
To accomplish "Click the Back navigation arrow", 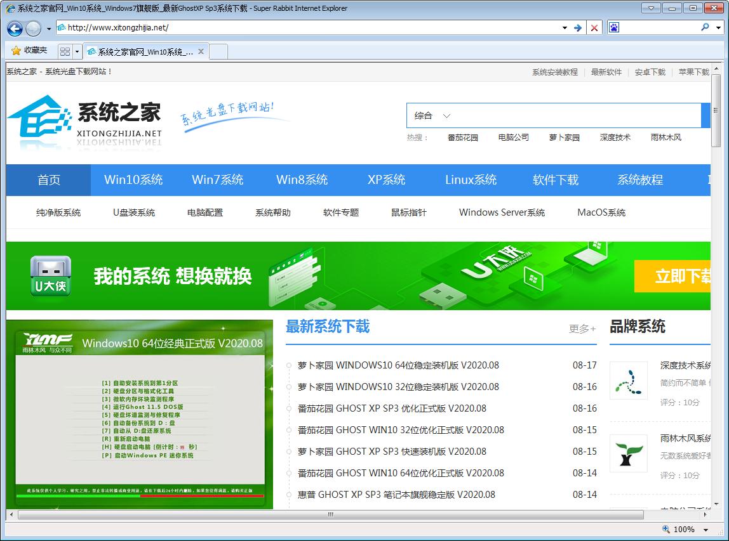I will [x=14, y=28].
